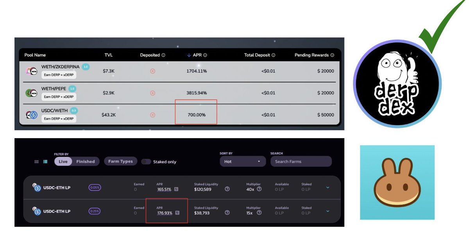
Task: Select the Finished farms filter
Action: point(86,162)
